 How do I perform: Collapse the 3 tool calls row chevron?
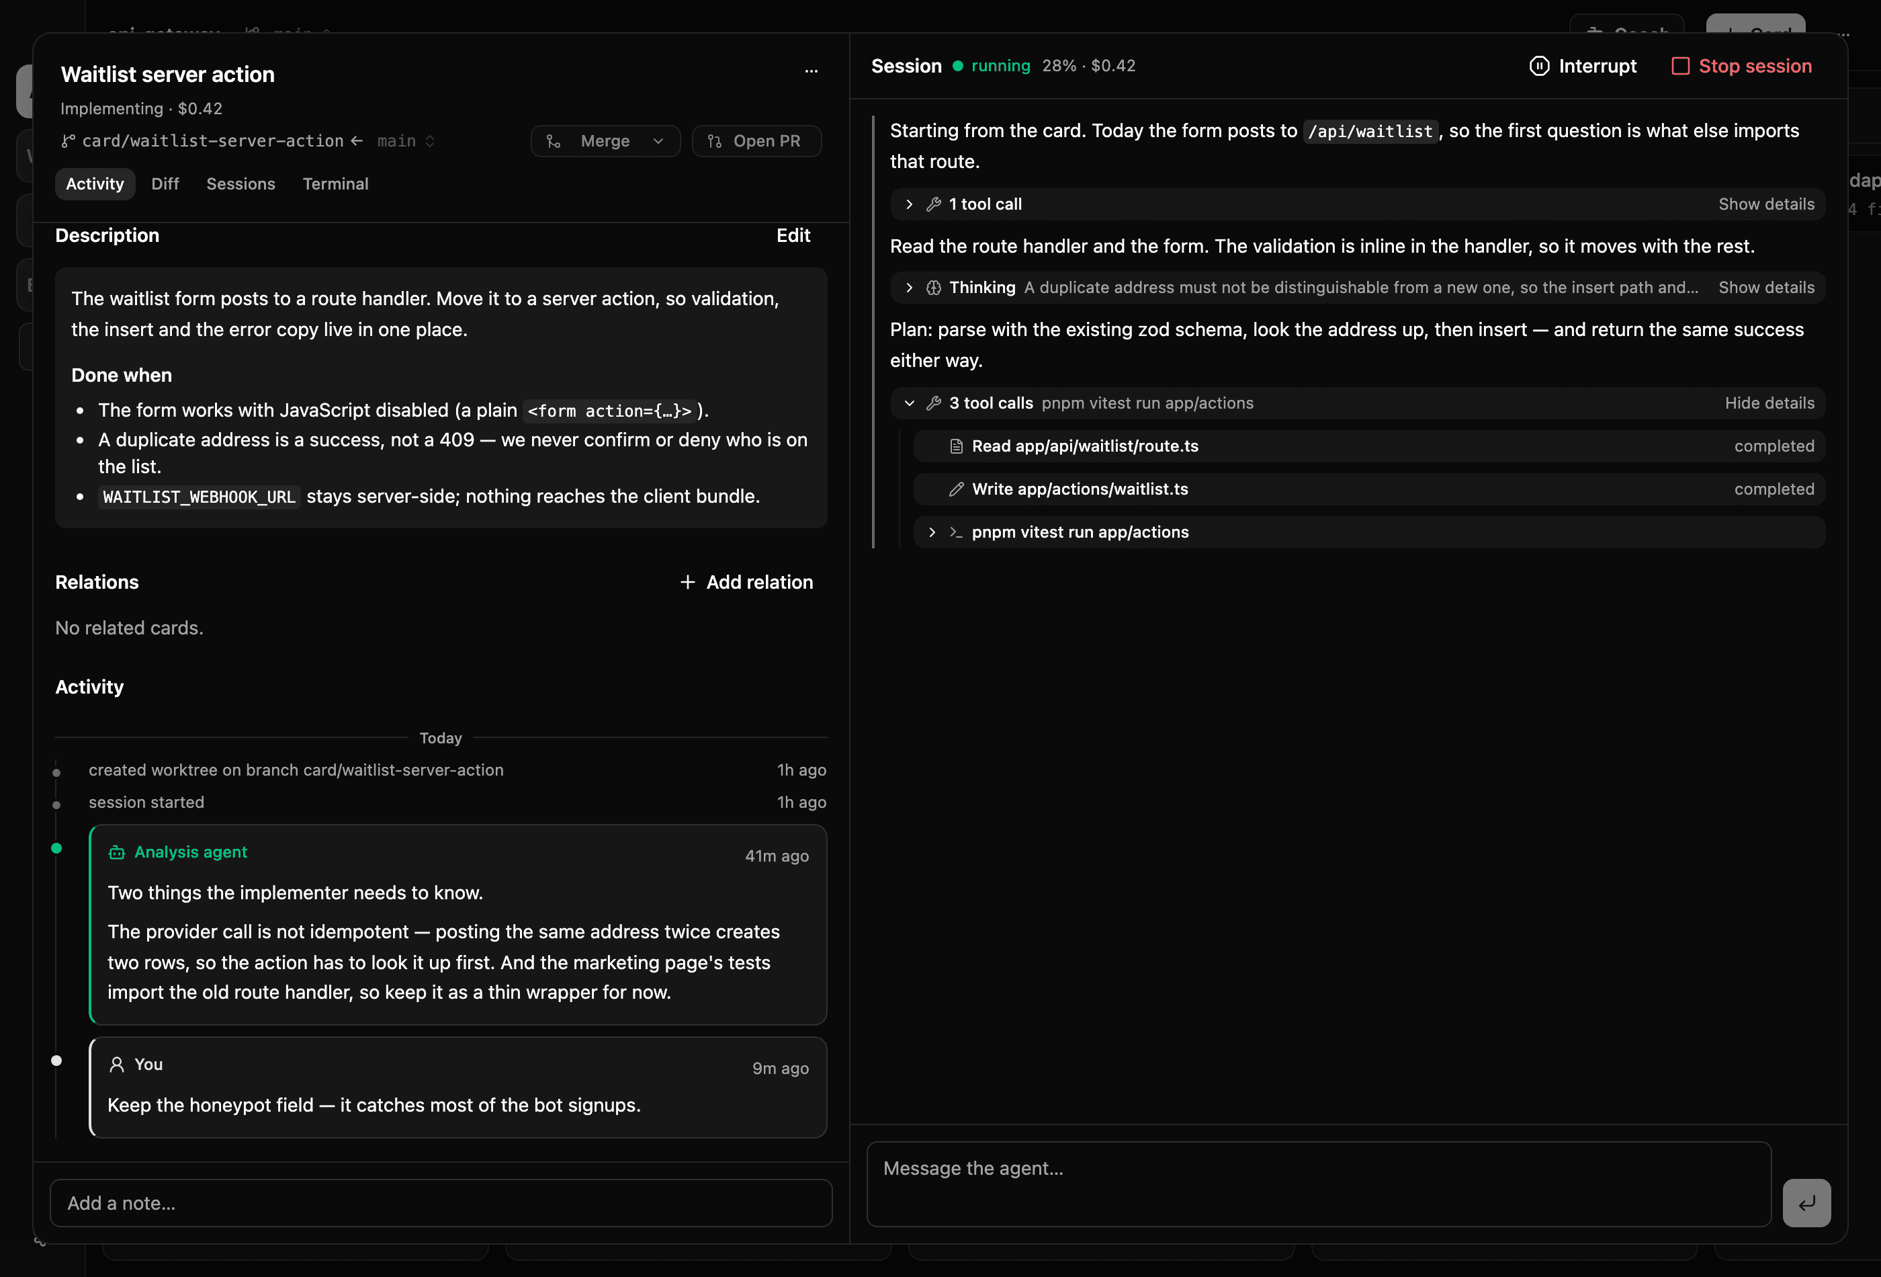coord(909,403)
